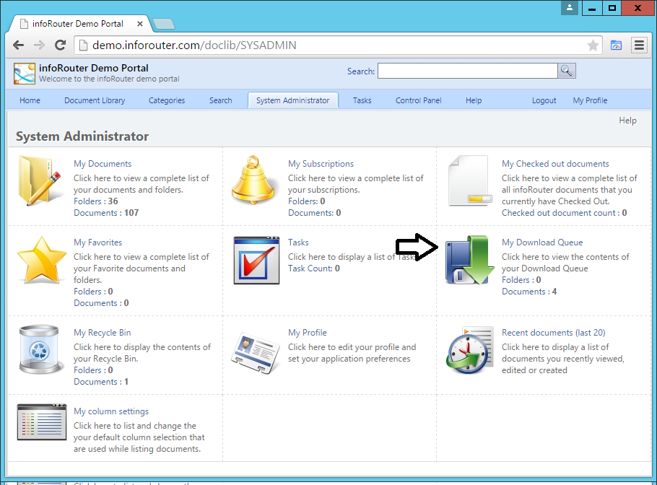Bookmark this page with the star icon

coord(593,45)
